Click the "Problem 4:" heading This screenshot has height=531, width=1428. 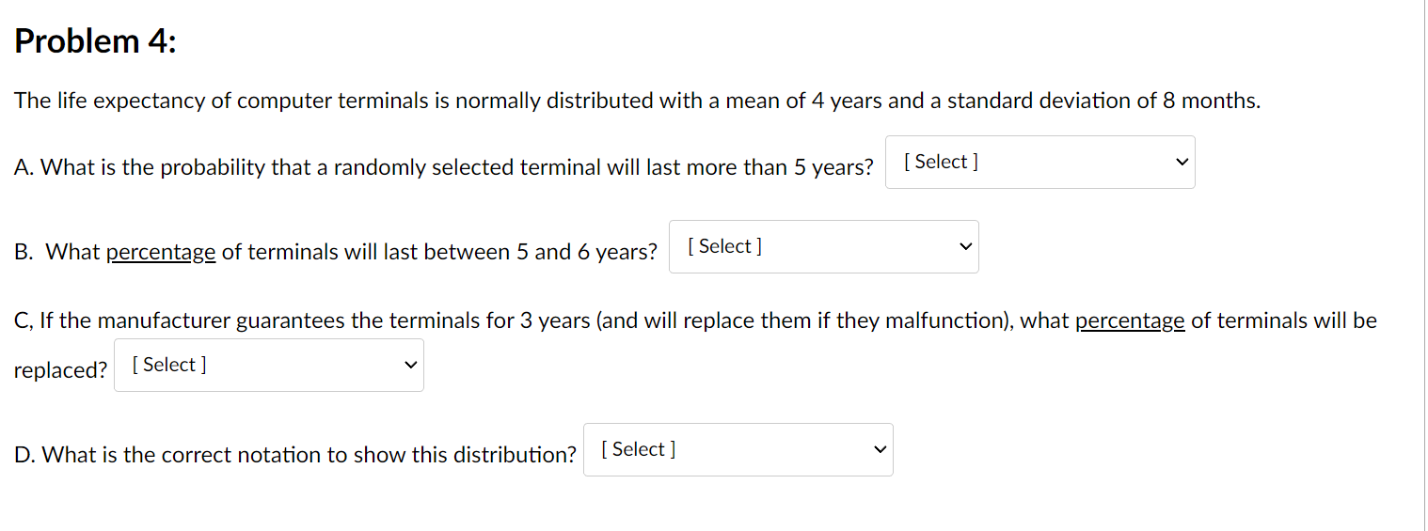pos(95,41)
